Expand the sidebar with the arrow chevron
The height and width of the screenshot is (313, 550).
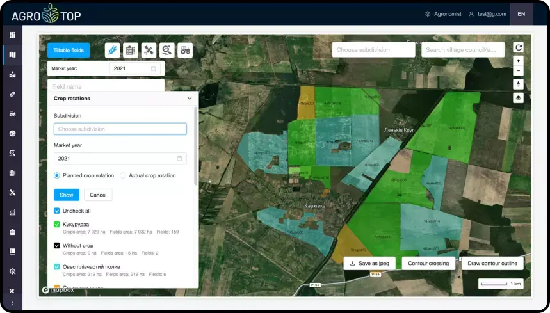[x=12, y=303]
